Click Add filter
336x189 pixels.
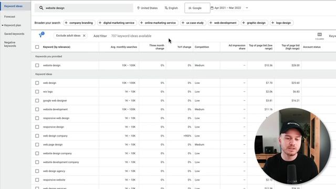point(100,36)
